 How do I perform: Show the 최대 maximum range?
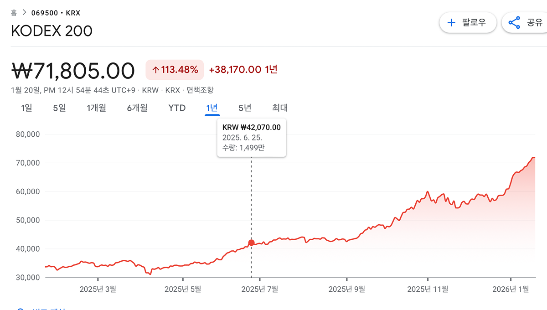point(280,108)
